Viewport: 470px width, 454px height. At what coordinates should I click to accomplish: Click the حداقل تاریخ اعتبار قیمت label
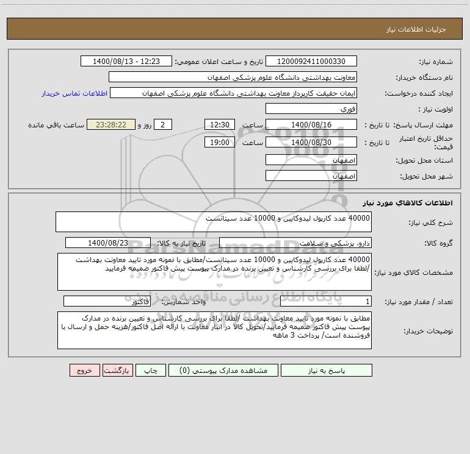426,143
